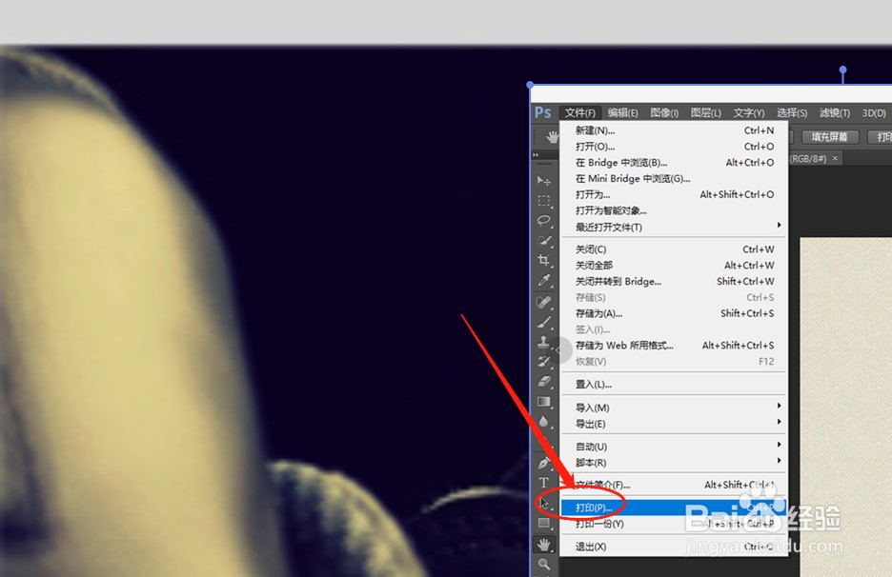Select the Rectangular Marquee tool
The height and width of the screenshot is (577, 892).
tap(544, 201)
